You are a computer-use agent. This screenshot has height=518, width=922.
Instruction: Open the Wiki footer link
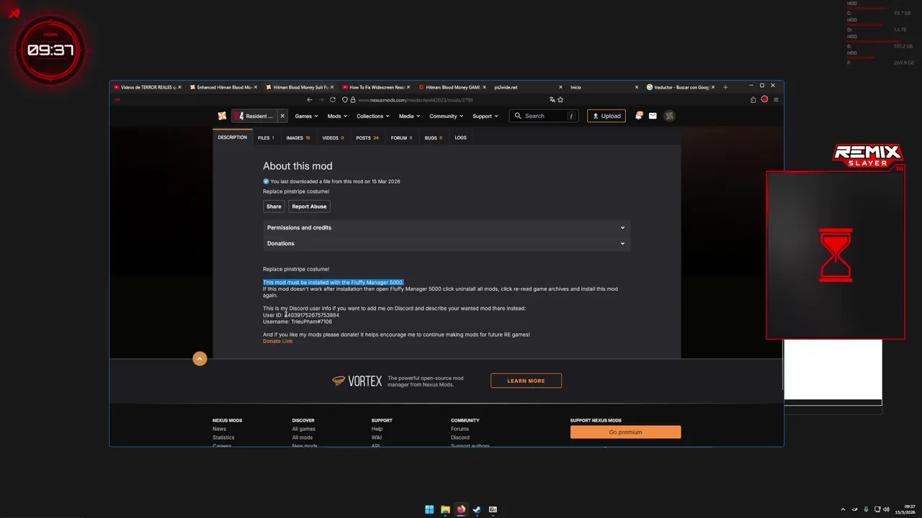tap(377, 437)
